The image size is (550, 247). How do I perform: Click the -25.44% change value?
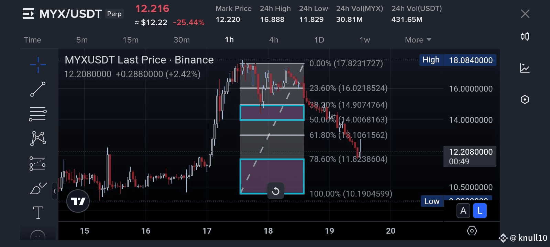189,23
